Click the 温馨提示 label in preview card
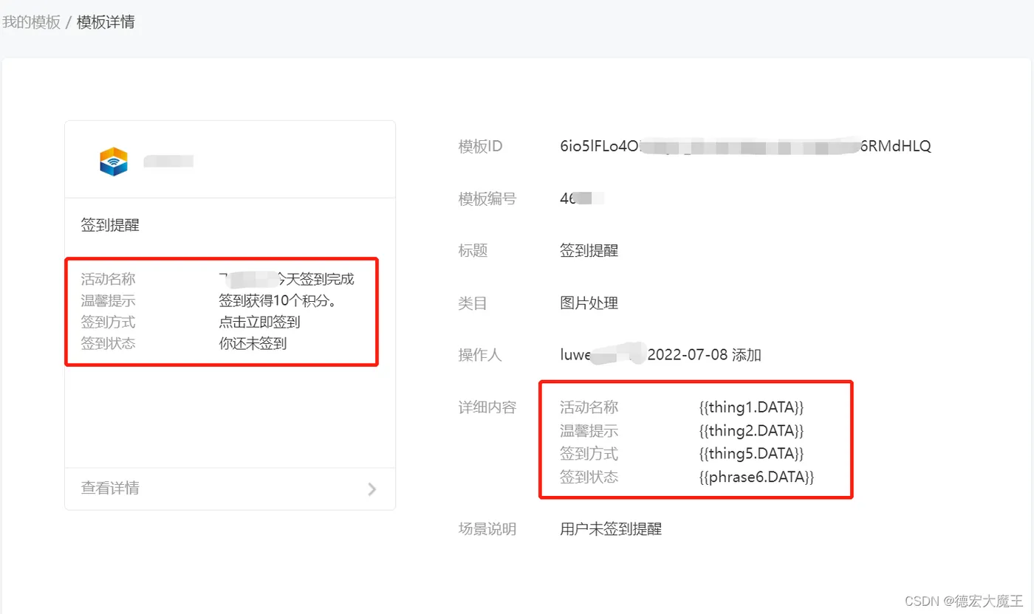The width and height of the screenshot is (1034, 614). [x=108, y=301]
